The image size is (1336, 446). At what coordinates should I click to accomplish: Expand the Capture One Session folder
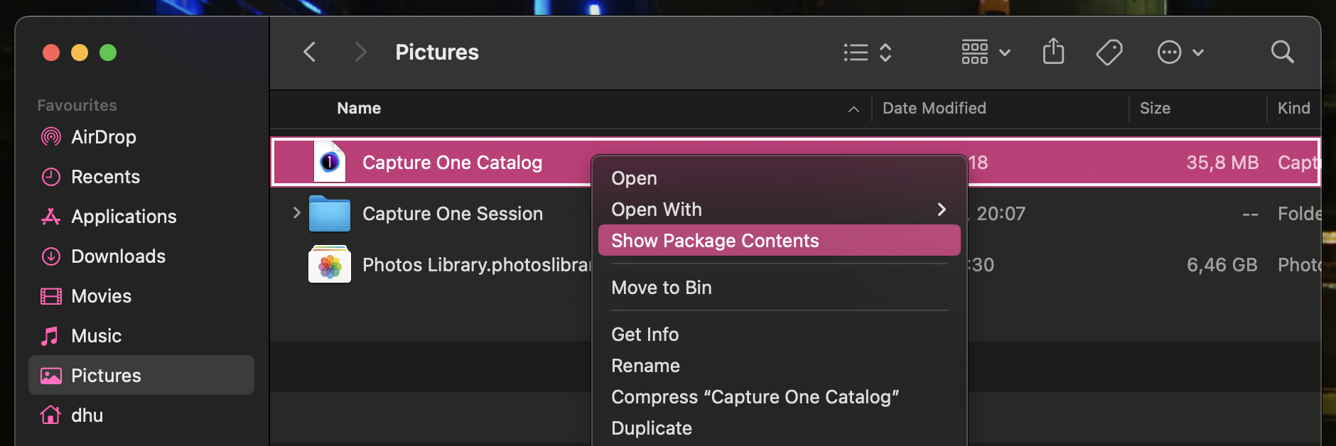[x=297, y=213]
